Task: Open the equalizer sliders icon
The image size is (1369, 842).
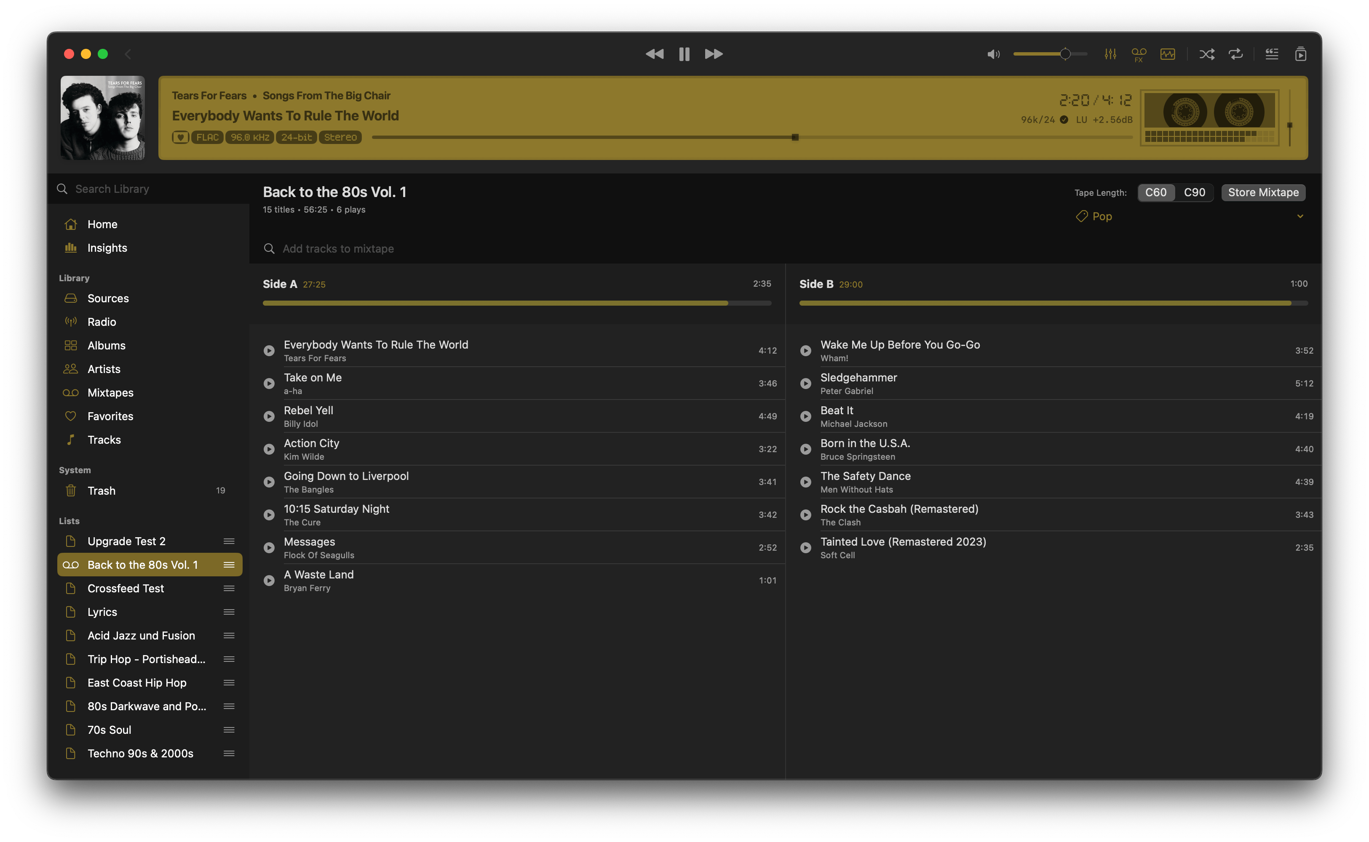Action: coord(1110,54)
